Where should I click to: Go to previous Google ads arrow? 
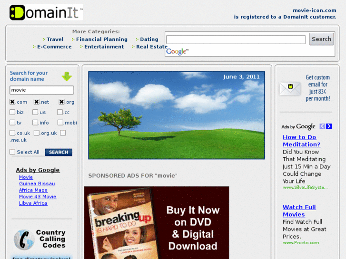point(322,126)
